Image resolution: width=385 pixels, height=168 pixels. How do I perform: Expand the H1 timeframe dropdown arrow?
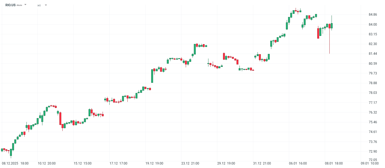click(x=46, y=5)
